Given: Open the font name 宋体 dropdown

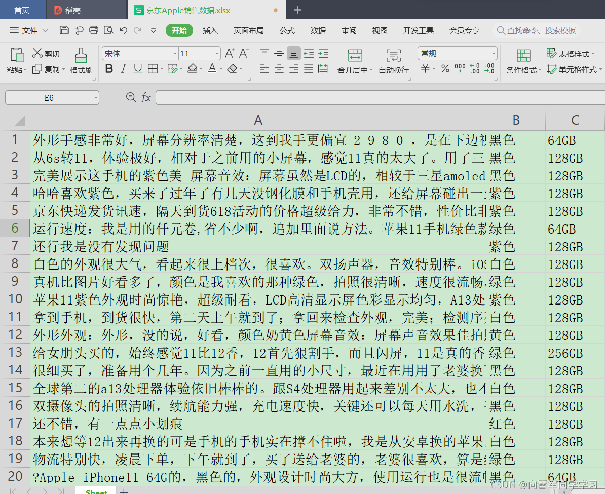Looking at the screenshot, I should (x=174, y=54).
